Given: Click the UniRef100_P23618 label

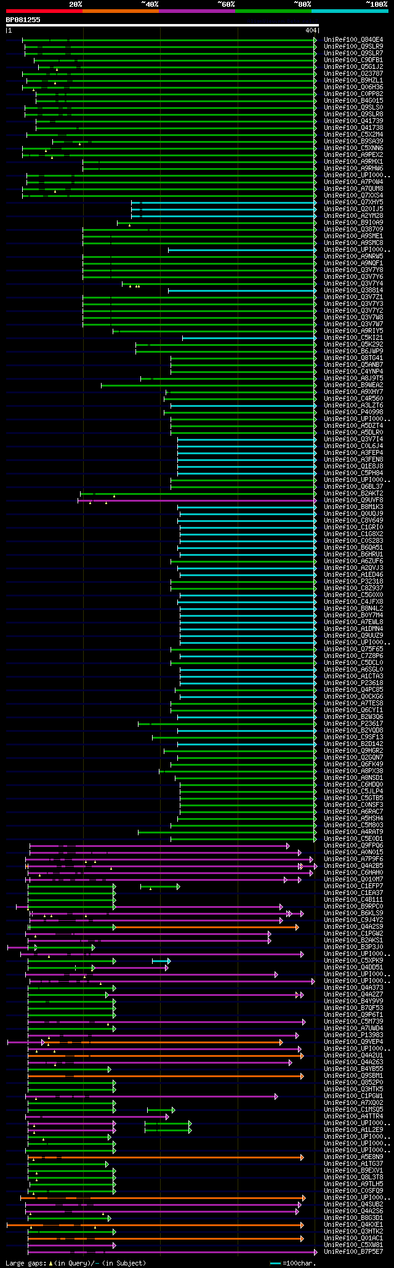Looking at the screenshot, I should [353, 683].
